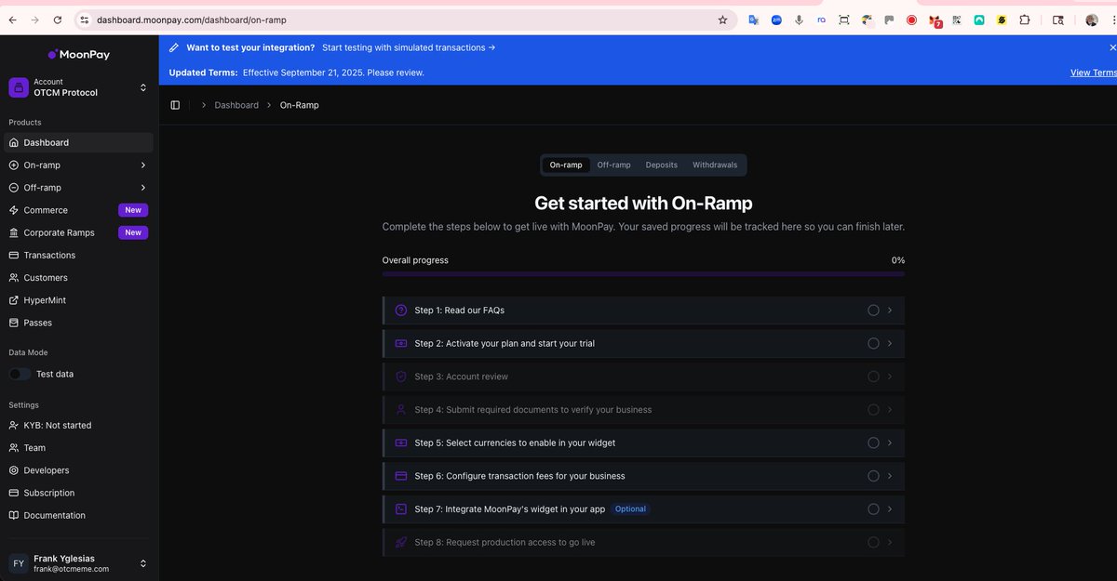
Task: Click Start testing with simulated transactions link
Action: [409, 47]
